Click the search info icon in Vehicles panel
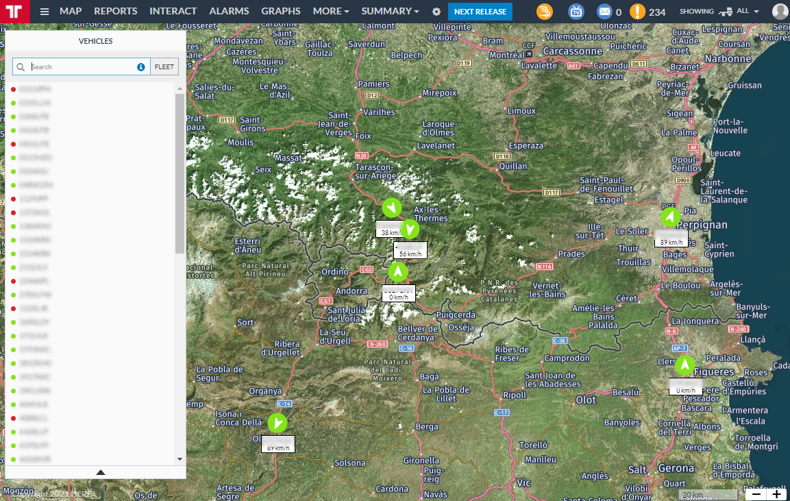 140,66
